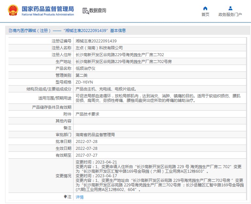Select registrant address ending 生产厂房二702

coord(120,55)
